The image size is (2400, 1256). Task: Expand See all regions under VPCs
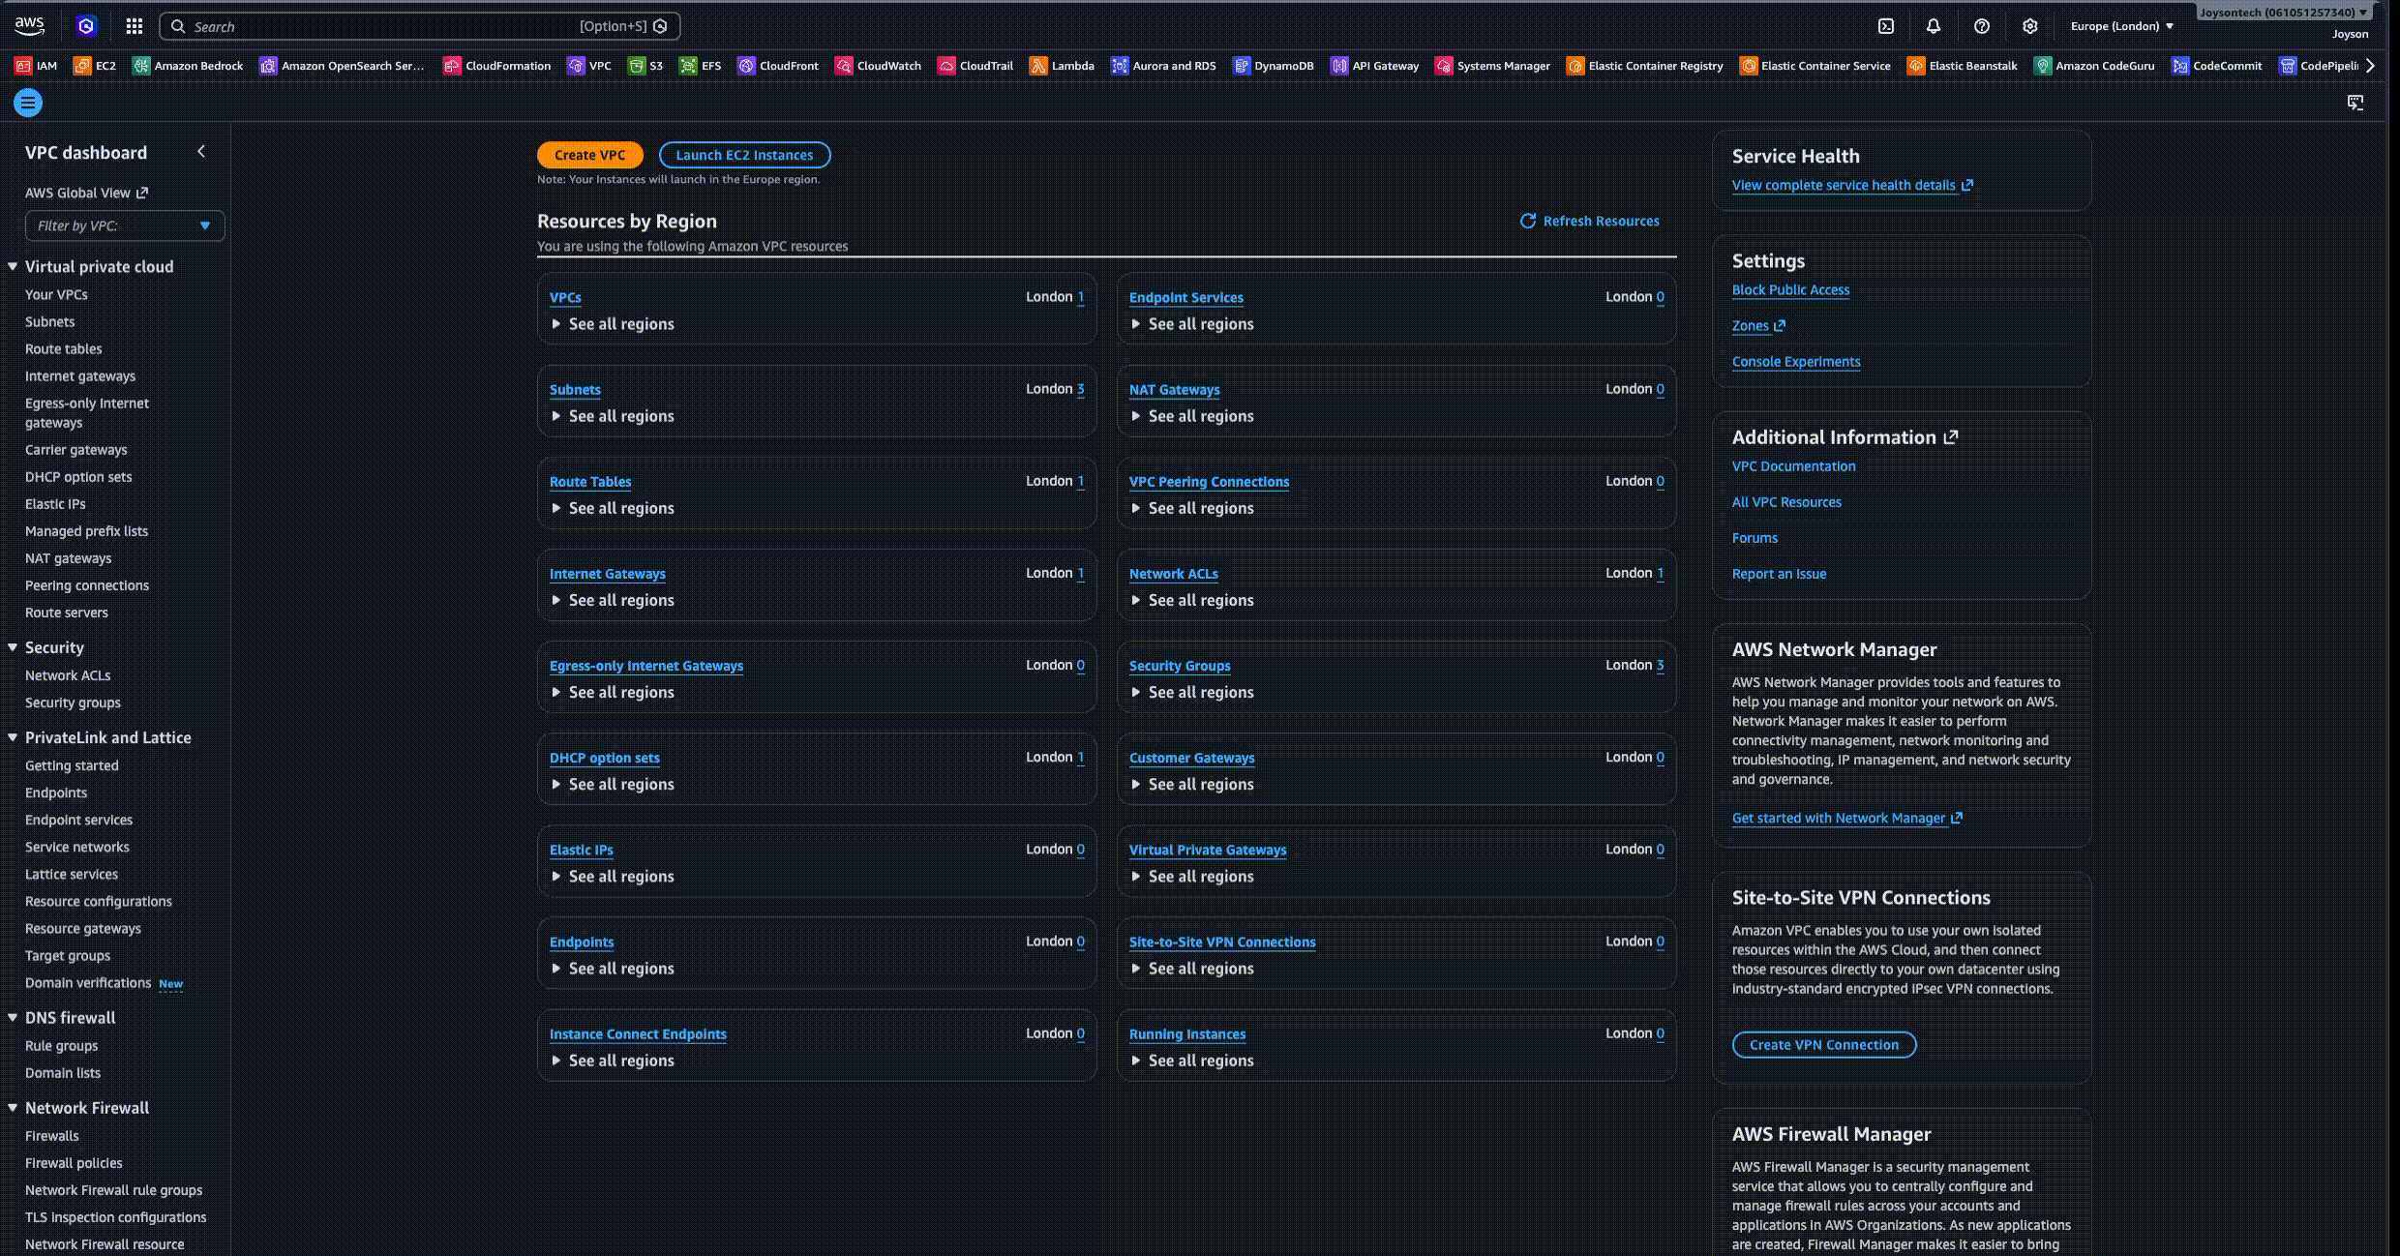point(613,324)
